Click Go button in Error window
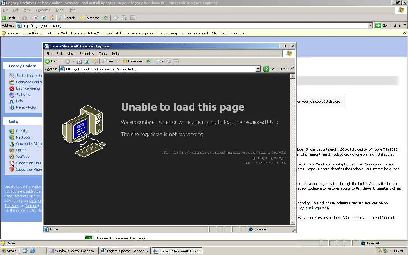 pos(269,69)
